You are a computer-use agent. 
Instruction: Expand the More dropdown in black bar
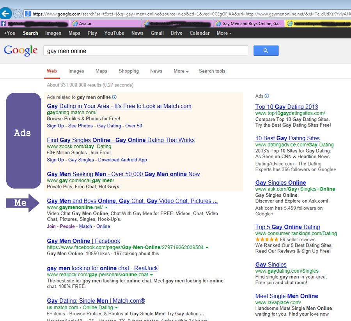[x=224, y=33]
